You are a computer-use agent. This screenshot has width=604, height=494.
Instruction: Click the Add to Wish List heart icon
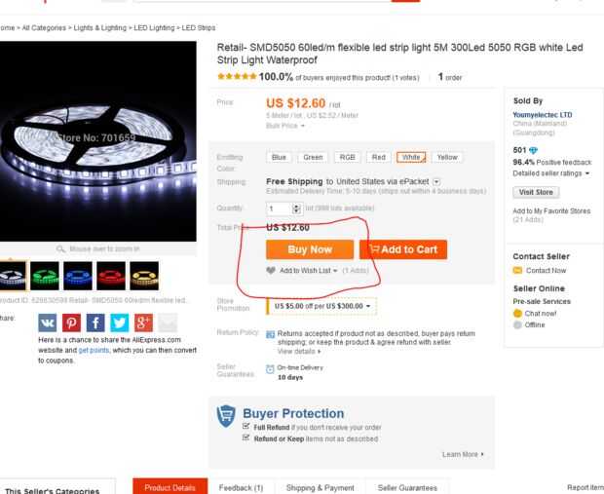tap(271, 270)
